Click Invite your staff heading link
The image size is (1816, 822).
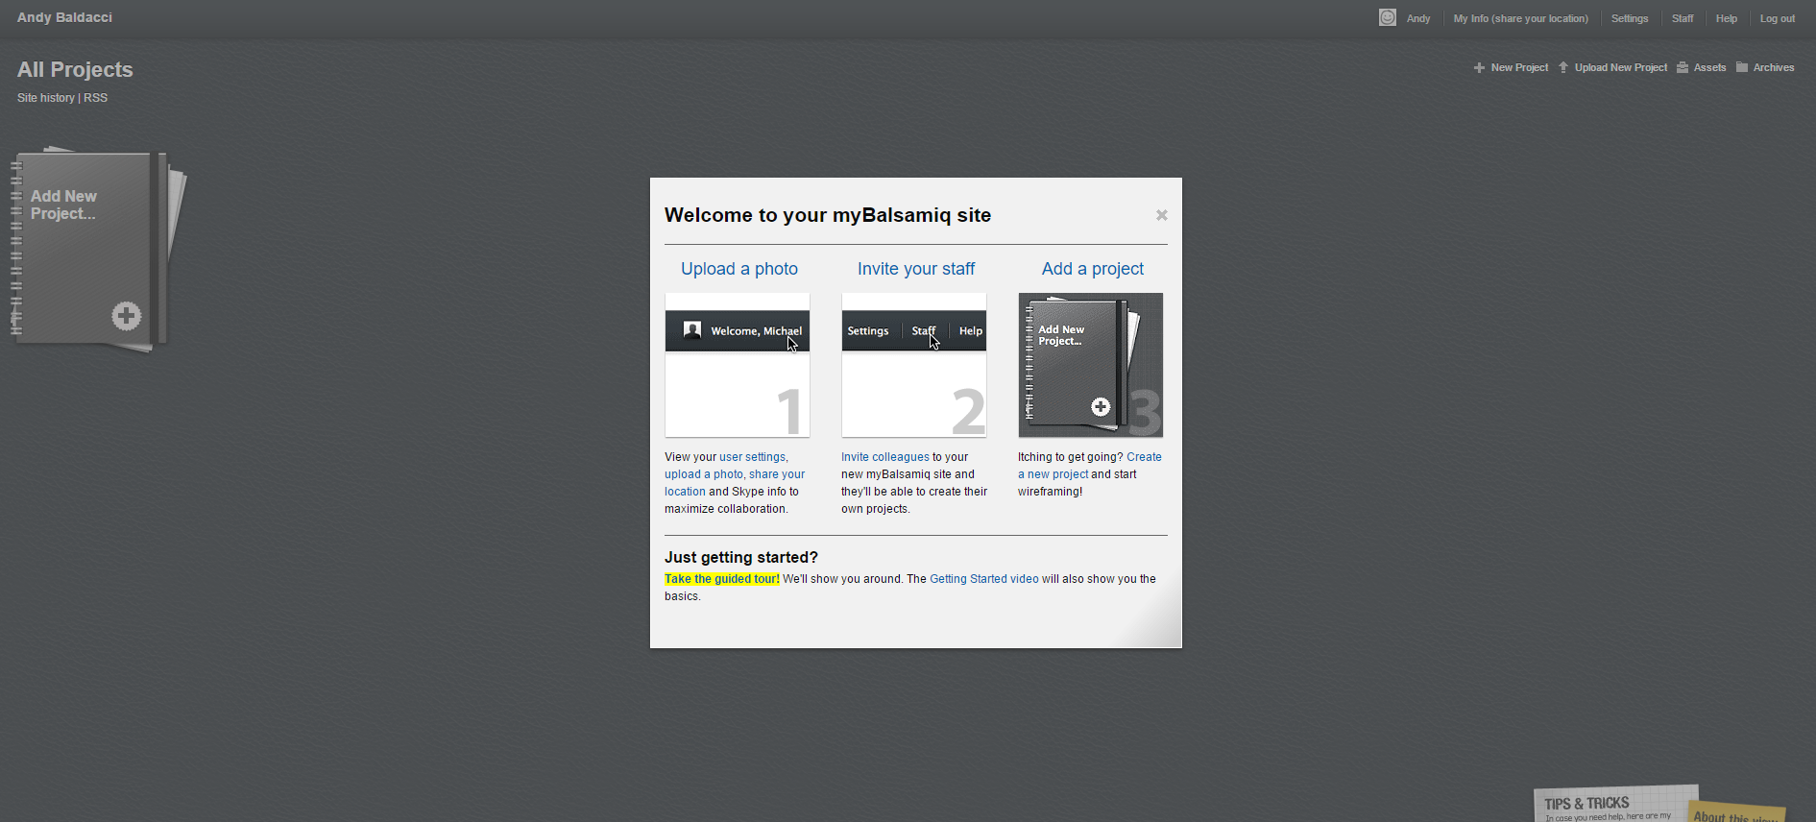pos(916,269)
